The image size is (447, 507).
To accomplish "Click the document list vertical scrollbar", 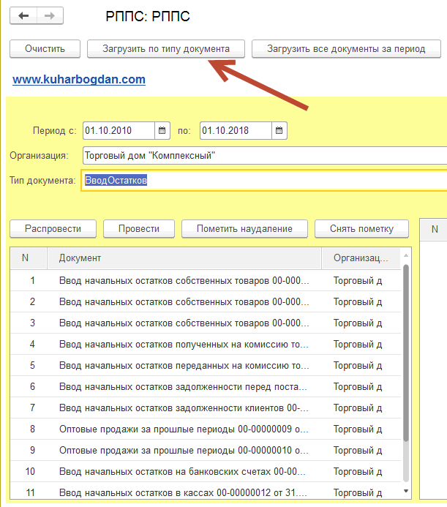I will tap(406, 351).
